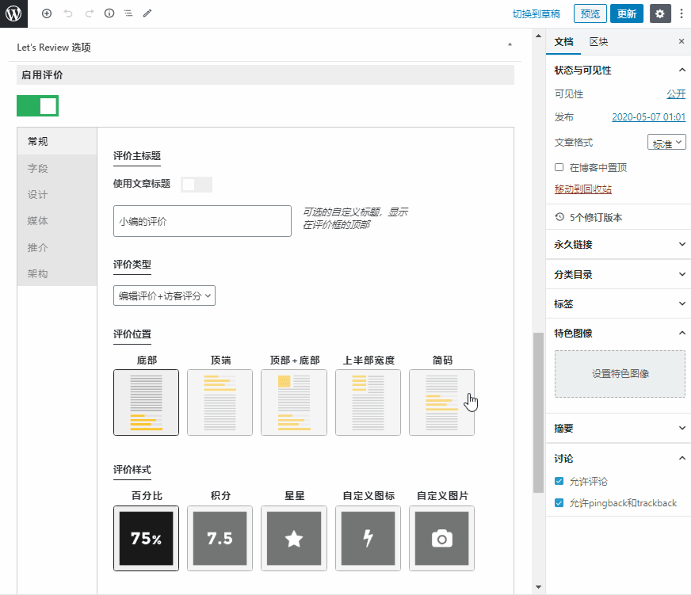The image size is (691, 595).
Task: Select the 顶端 review position thumbnail
Action: coord(220,402)
